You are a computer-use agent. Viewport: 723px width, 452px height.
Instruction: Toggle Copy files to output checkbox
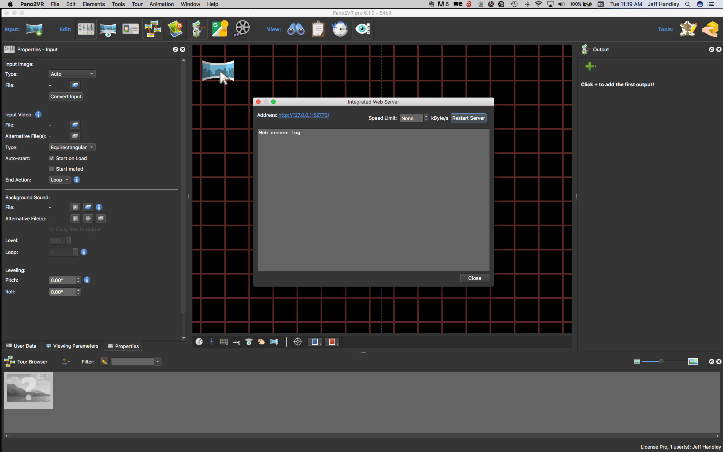click(x=51, y=229)
